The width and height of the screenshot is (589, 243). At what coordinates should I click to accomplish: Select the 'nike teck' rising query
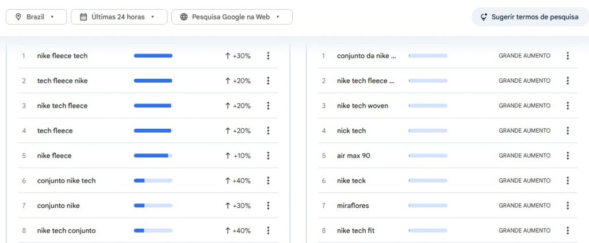click(x=351, y=180)
